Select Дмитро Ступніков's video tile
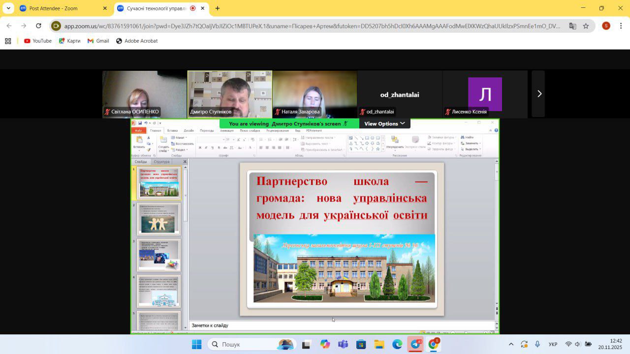The width and height of the screenshot is (630, 354). click(x=229, y=94)
